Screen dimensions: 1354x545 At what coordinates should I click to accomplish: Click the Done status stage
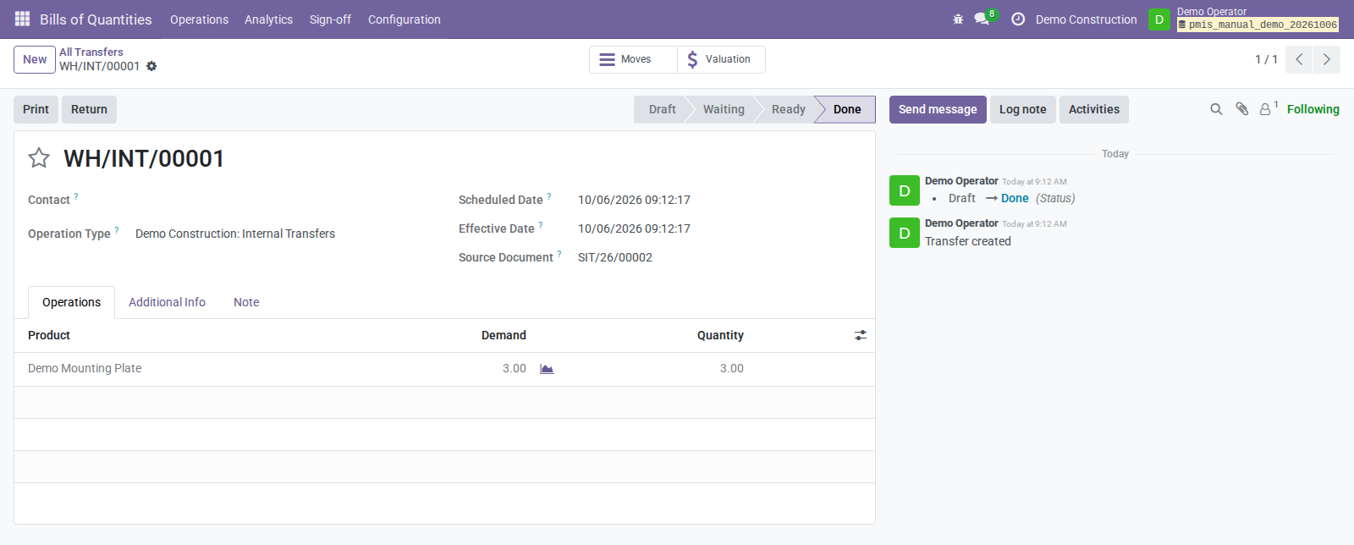pyautogui.click(x=846, y=109)
